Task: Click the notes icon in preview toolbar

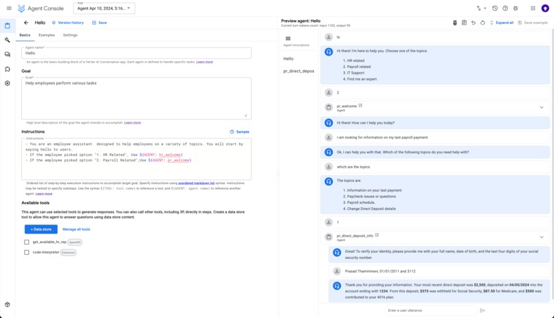Action: click(x=464, y=23)
